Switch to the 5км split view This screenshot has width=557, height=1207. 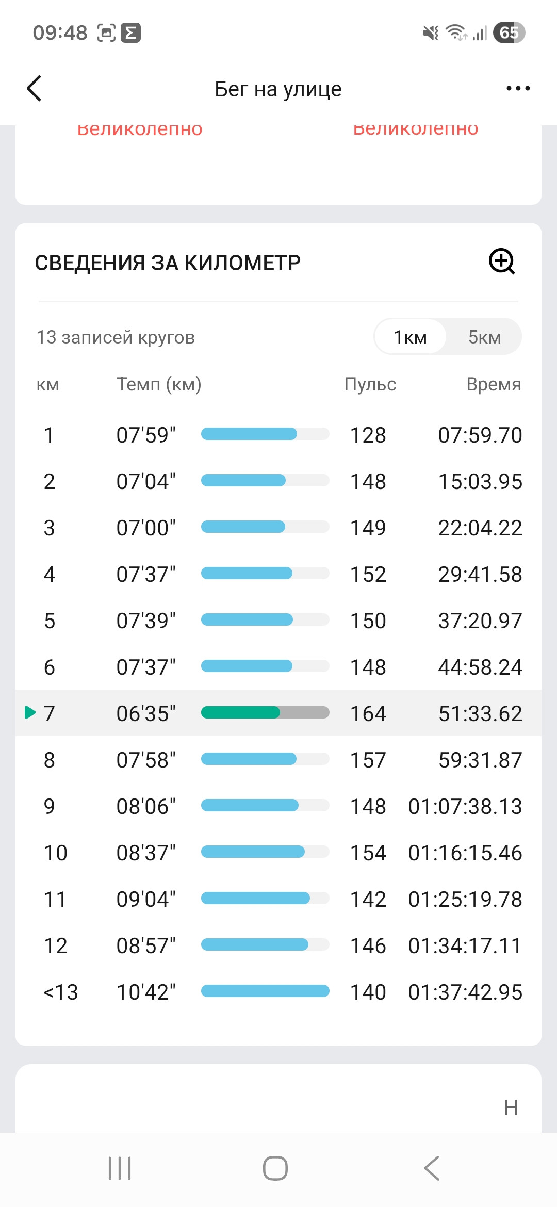coord(484,337)
